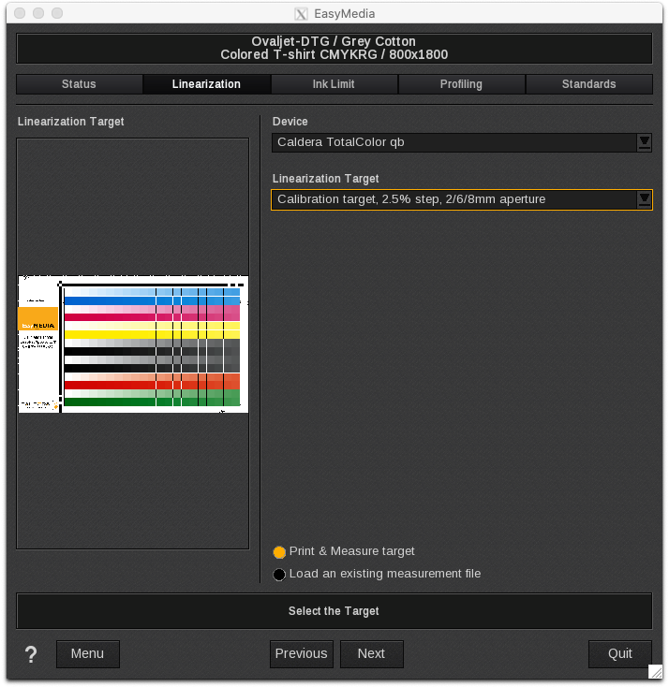This screenshot has height=687, width=669.
Task: Open the Standards tab
Action: pos(588,84)
